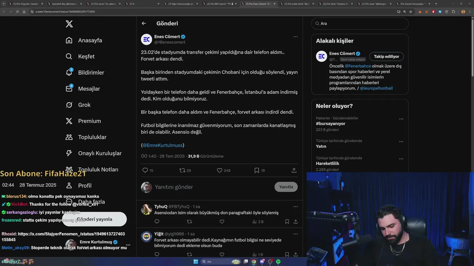Like Yiğit's comment

222,255
